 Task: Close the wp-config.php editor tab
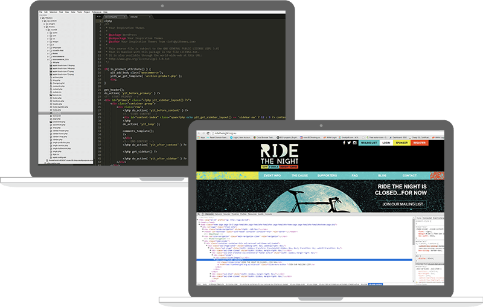[124, 17]
